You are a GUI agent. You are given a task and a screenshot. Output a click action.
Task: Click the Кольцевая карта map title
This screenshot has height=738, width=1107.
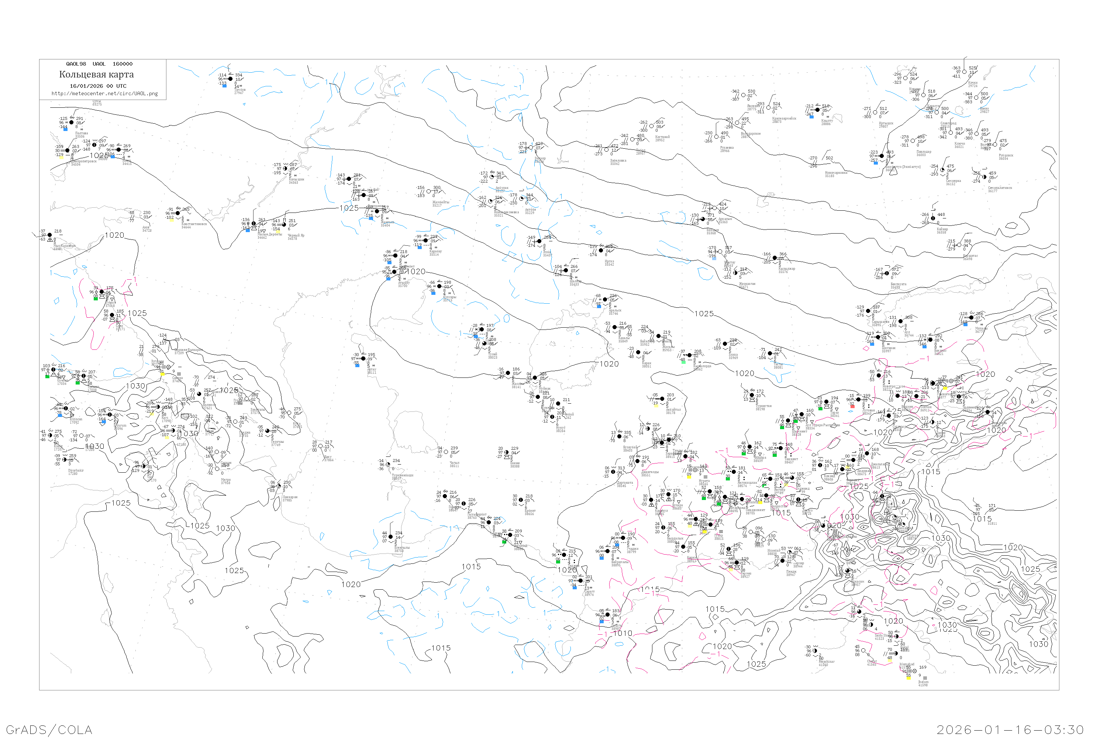(96, 75)
